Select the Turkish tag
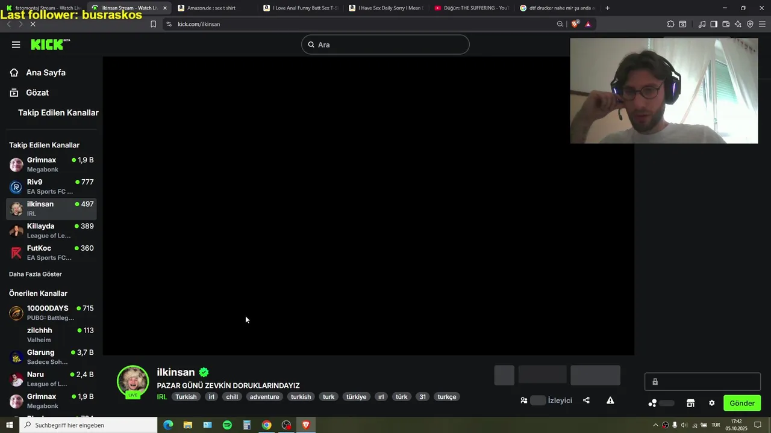This screenshot has height=433, width=771. click(x=186, y=397)
